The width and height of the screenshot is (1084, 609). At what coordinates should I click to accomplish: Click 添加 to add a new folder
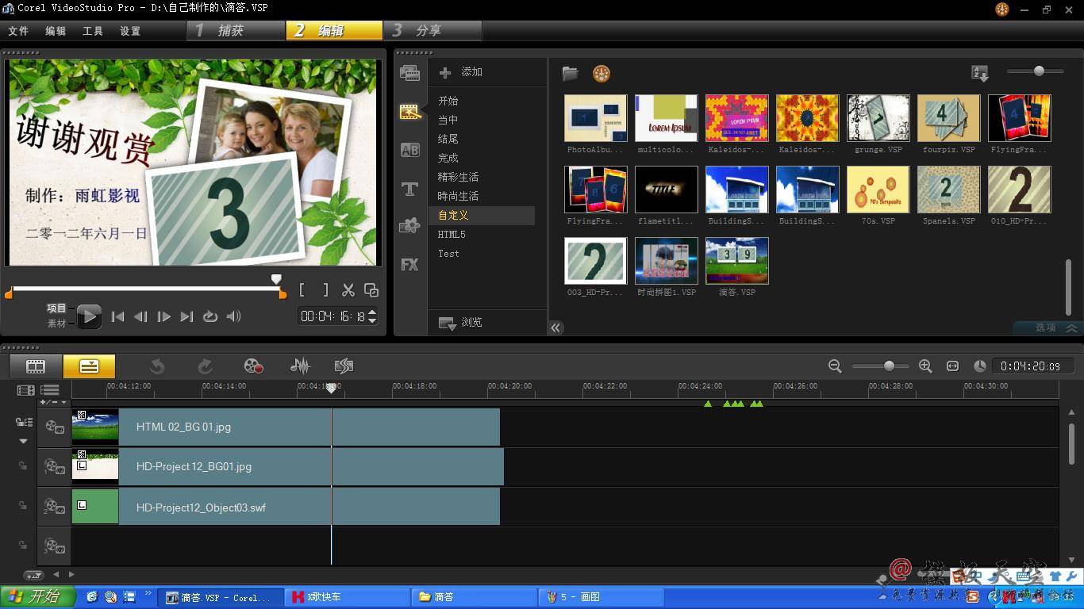461,72
